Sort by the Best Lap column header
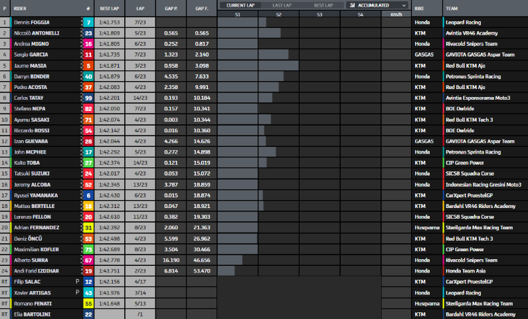 (x=109, y=9)
